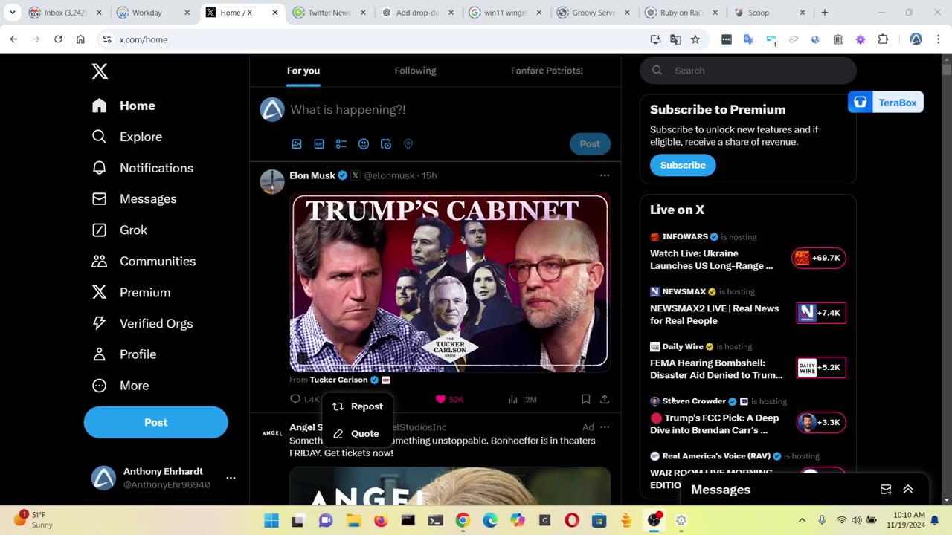952x535 pixels.
Task: Open account options next to Anthony Ehrhardt
Action: (231, 478)
